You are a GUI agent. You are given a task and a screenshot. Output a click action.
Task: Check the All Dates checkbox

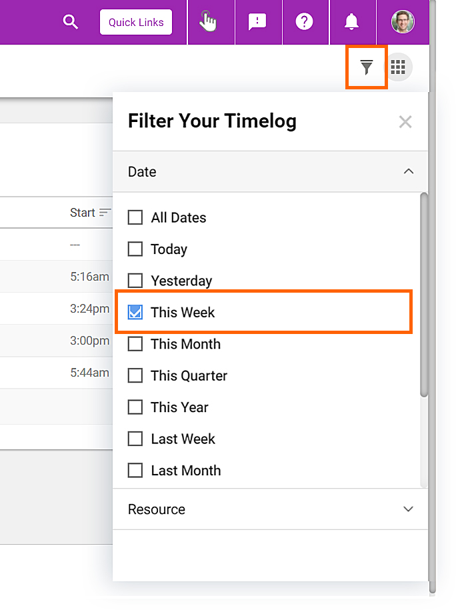135,217
